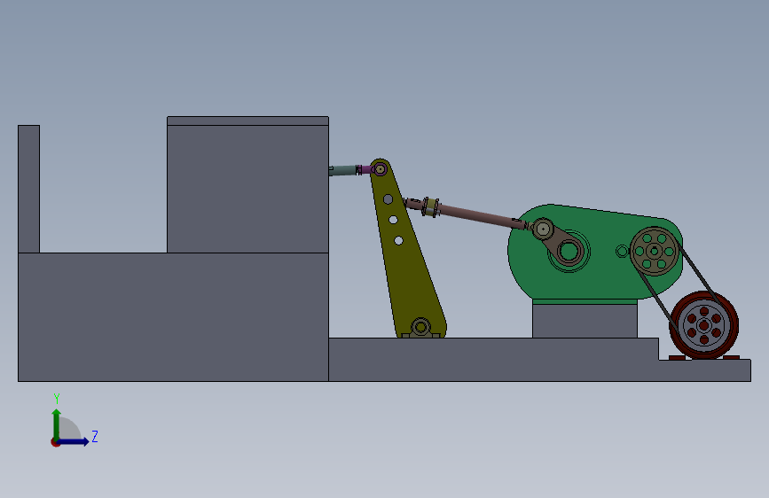Select the pivot bearing at the rocker arm base

pyautogui.click(x=420, y=328)
